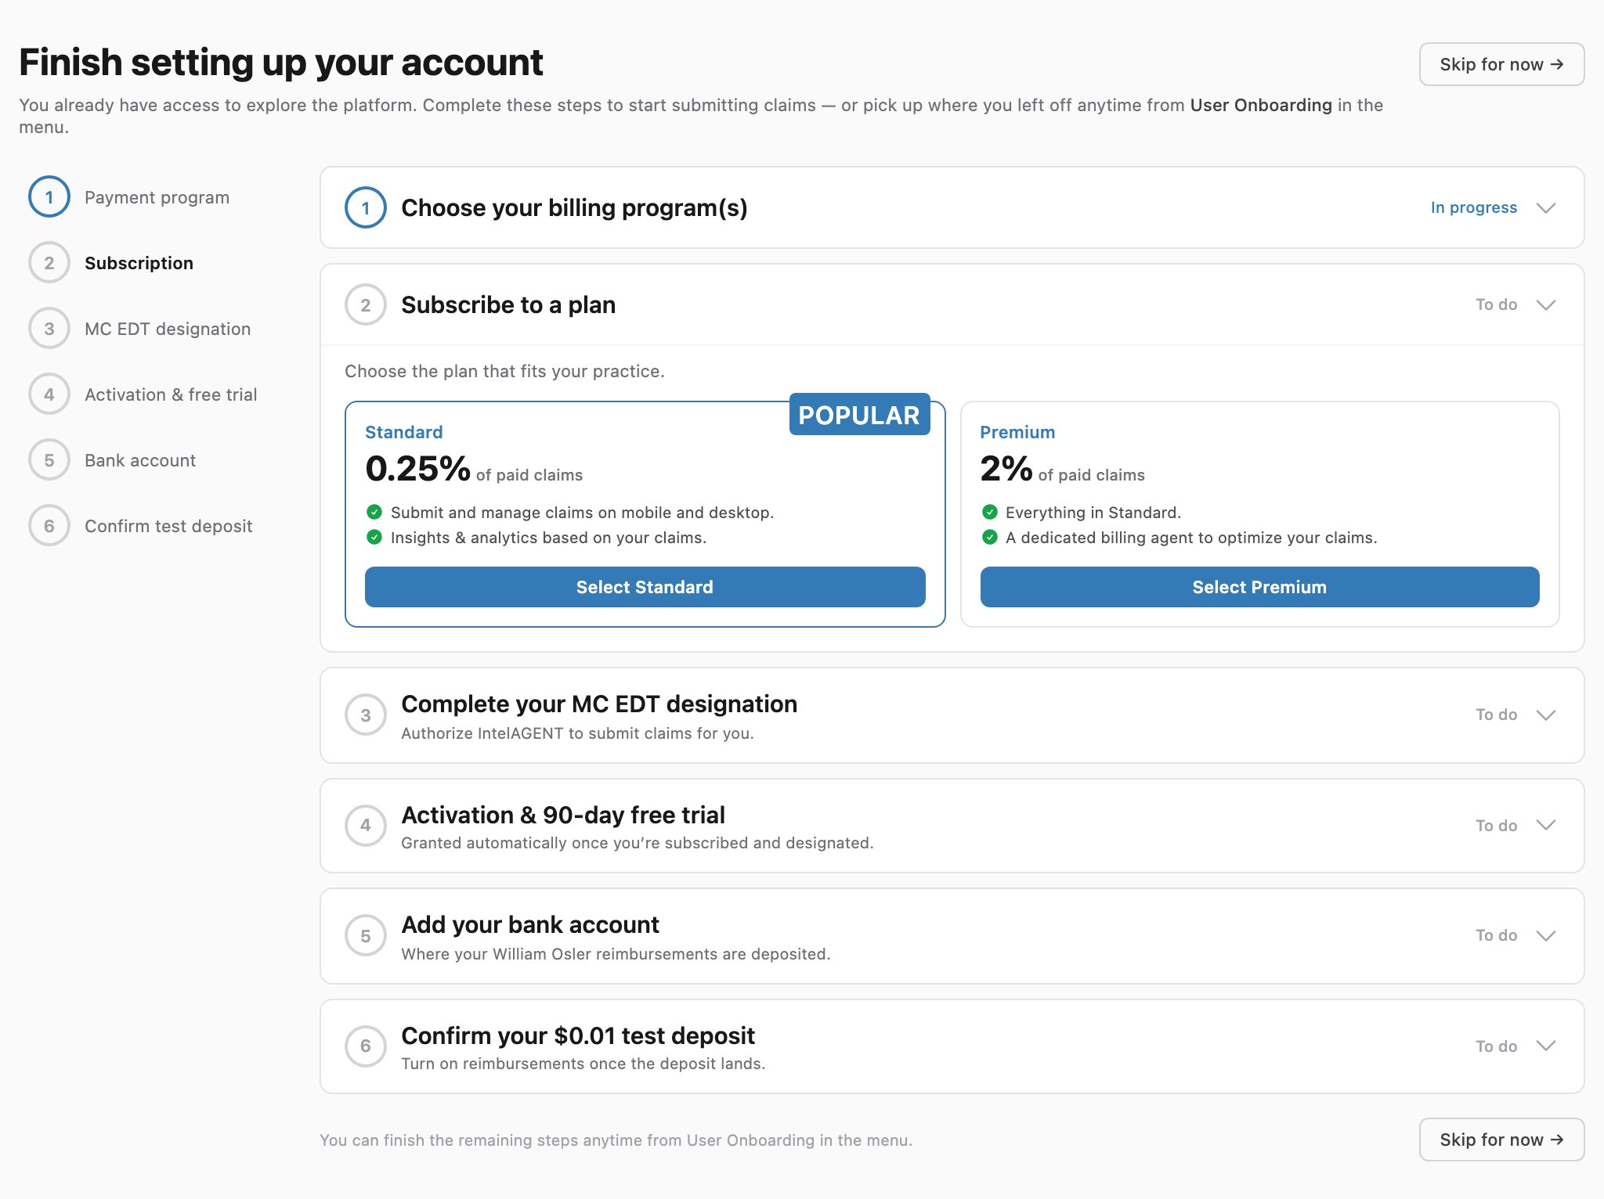Viewport: 1604px width, 1199px height.
Task: Click step 6 circle beside Confirm test deposit
Action: point(49,526)
